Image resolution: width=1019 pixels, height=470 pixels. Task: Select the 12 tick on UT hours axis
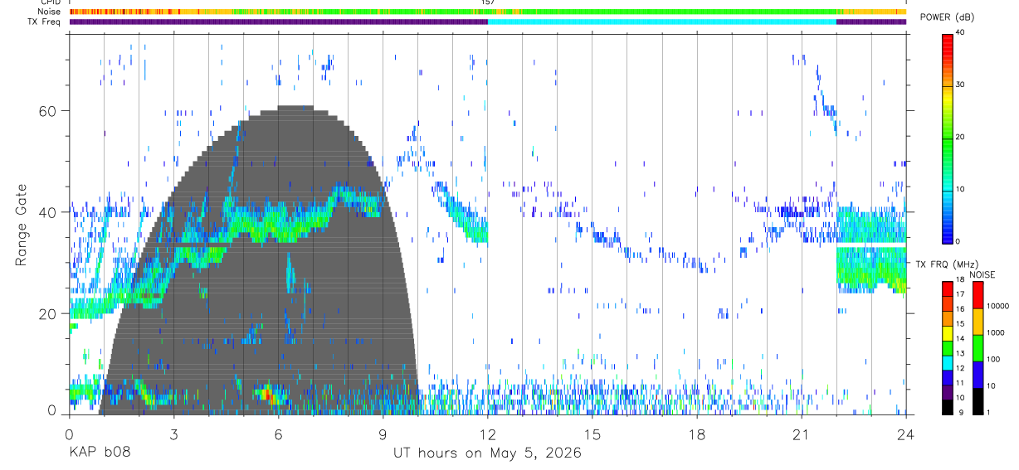(487, 434)
